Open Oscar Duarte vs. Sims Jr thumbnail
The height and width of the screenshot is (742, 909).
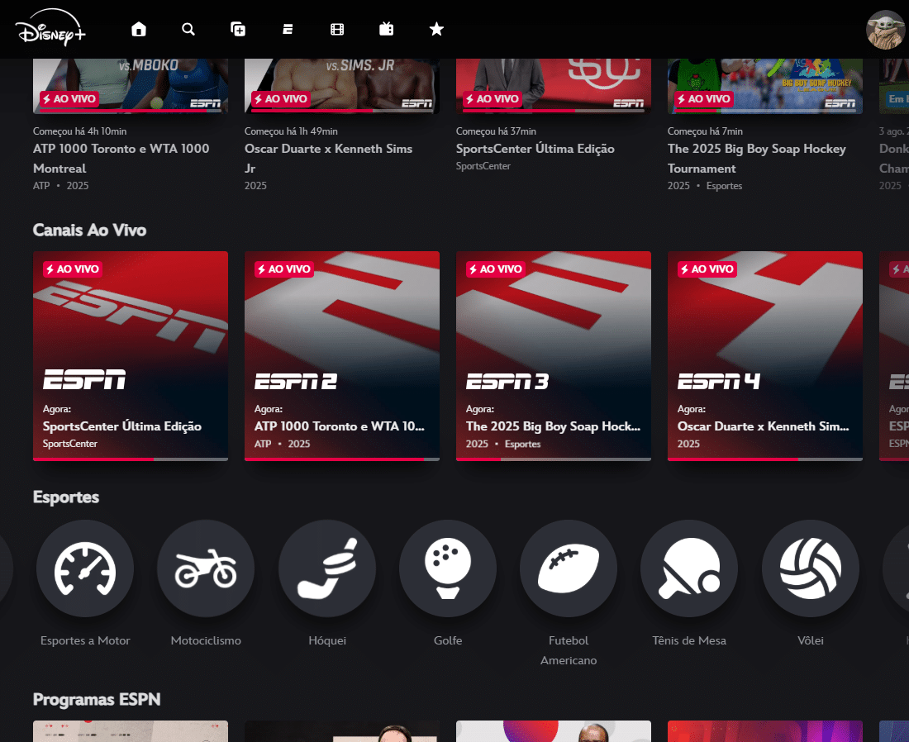(342, 86)
